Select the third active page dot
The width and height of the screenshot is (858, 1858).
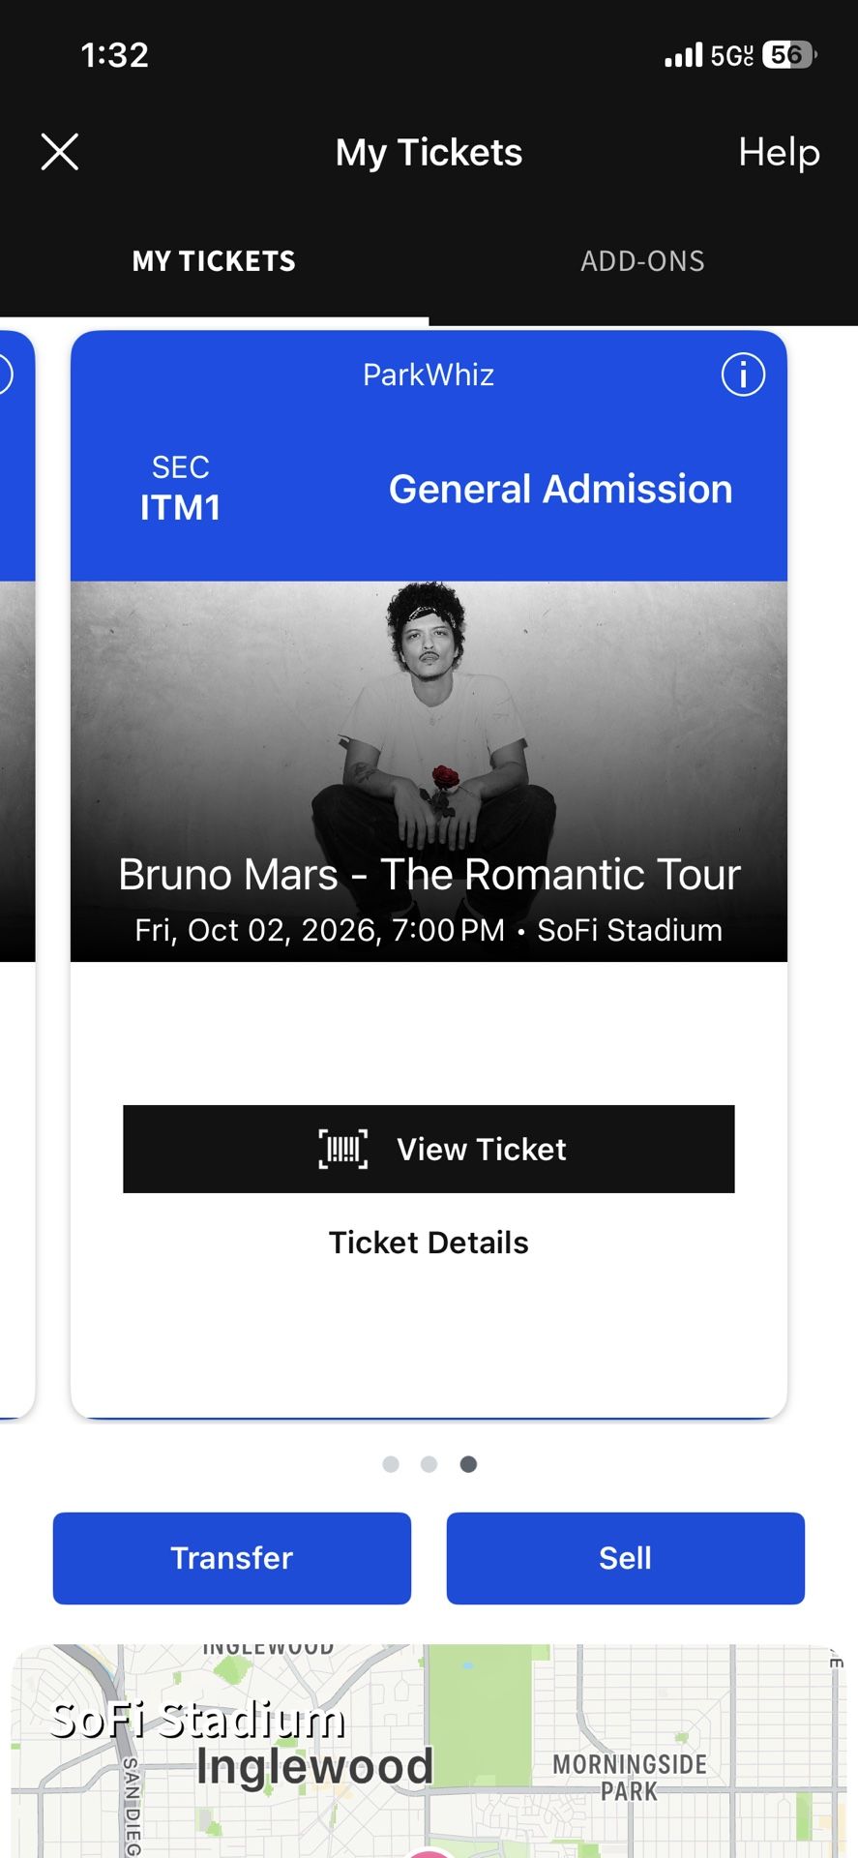click(x=468, y=1464)
